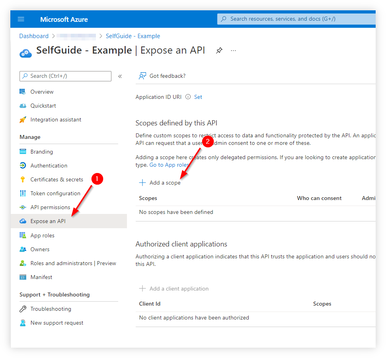
Task: Follow the Go to App roles link
Action: (169, 165)
